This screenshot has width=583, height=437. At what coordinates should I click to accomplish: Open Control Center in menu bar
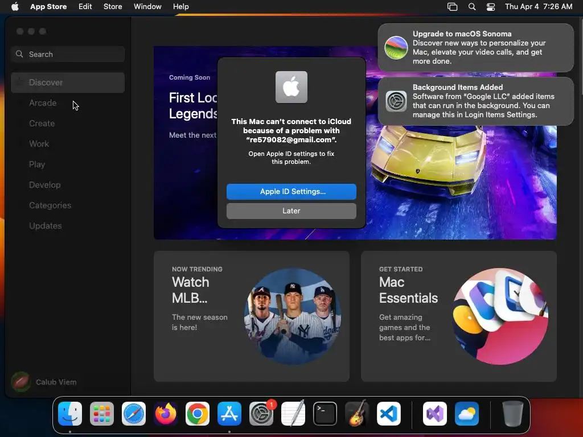(x=491, y=6)
